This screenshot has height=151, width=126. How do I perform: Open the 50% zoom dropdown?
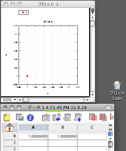pyautogui.click(x=9, y=100)
